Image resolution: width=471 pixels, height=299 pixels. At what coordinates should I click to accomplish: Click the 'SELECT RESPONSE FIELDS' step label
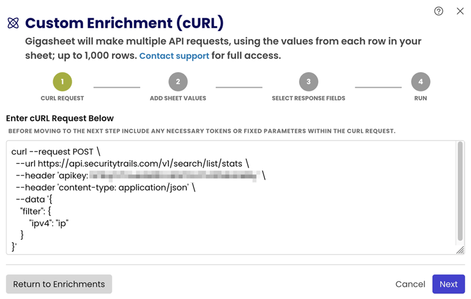[x=308, y=98]
